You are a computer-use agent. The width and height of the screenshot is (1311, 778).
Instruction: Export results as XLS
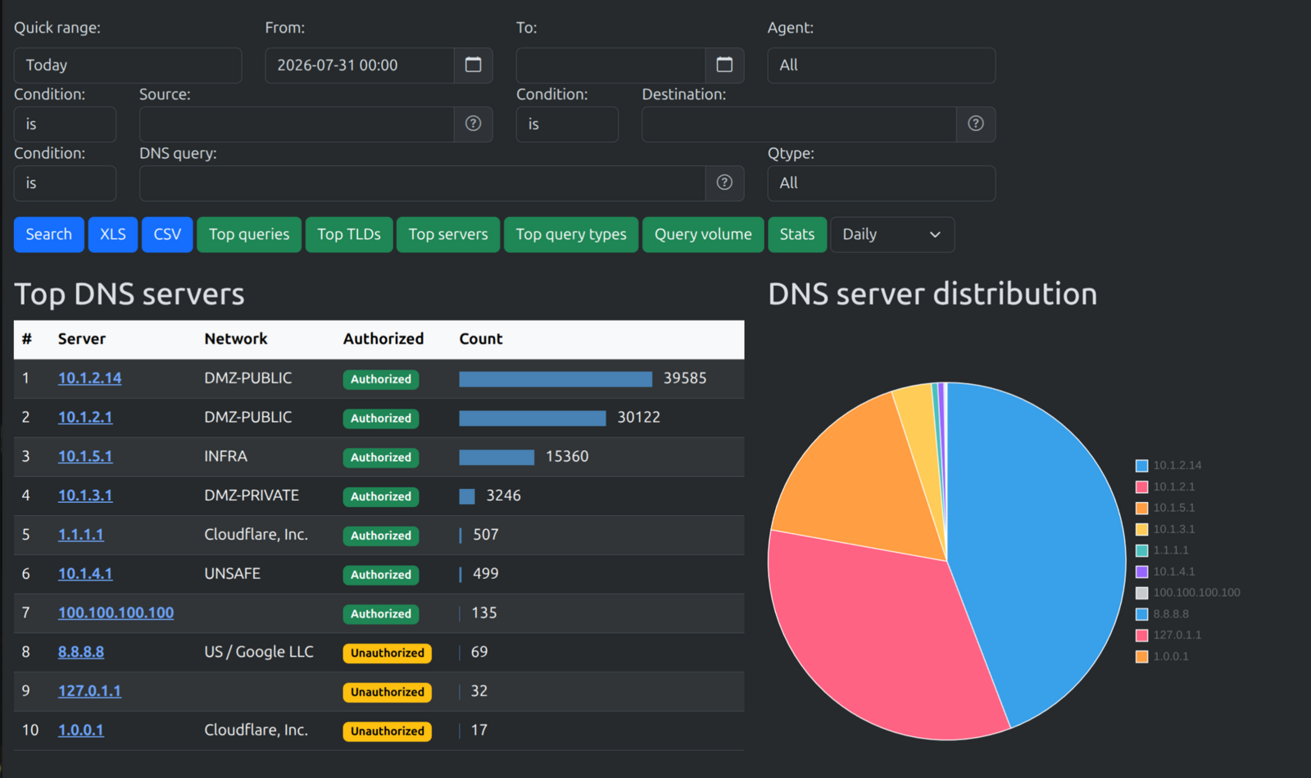113,234
